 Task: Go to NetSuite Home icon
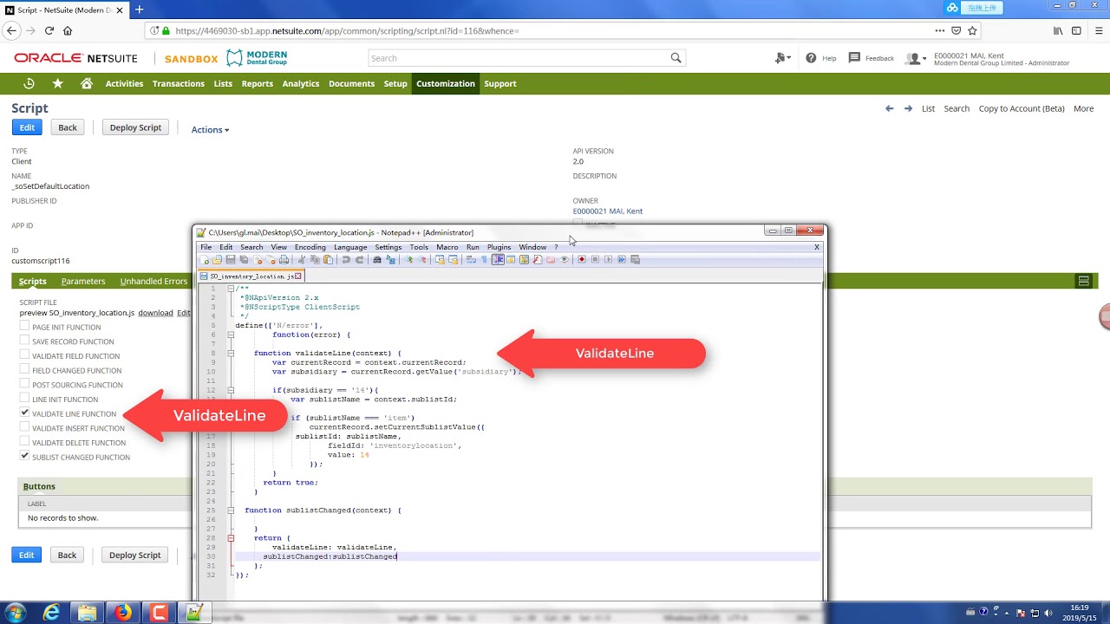coord(87,83)
